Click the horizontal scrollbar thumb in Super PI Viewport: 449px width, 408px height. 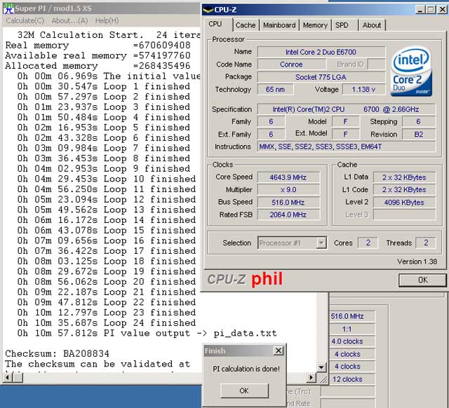tap(18, 378)
